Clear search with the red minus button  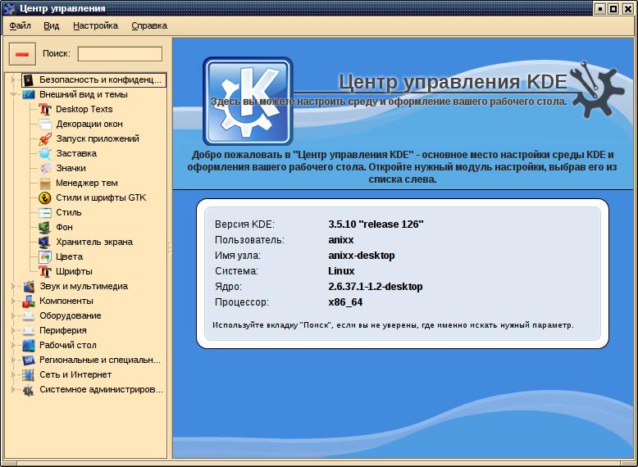[x=22, y=54]
